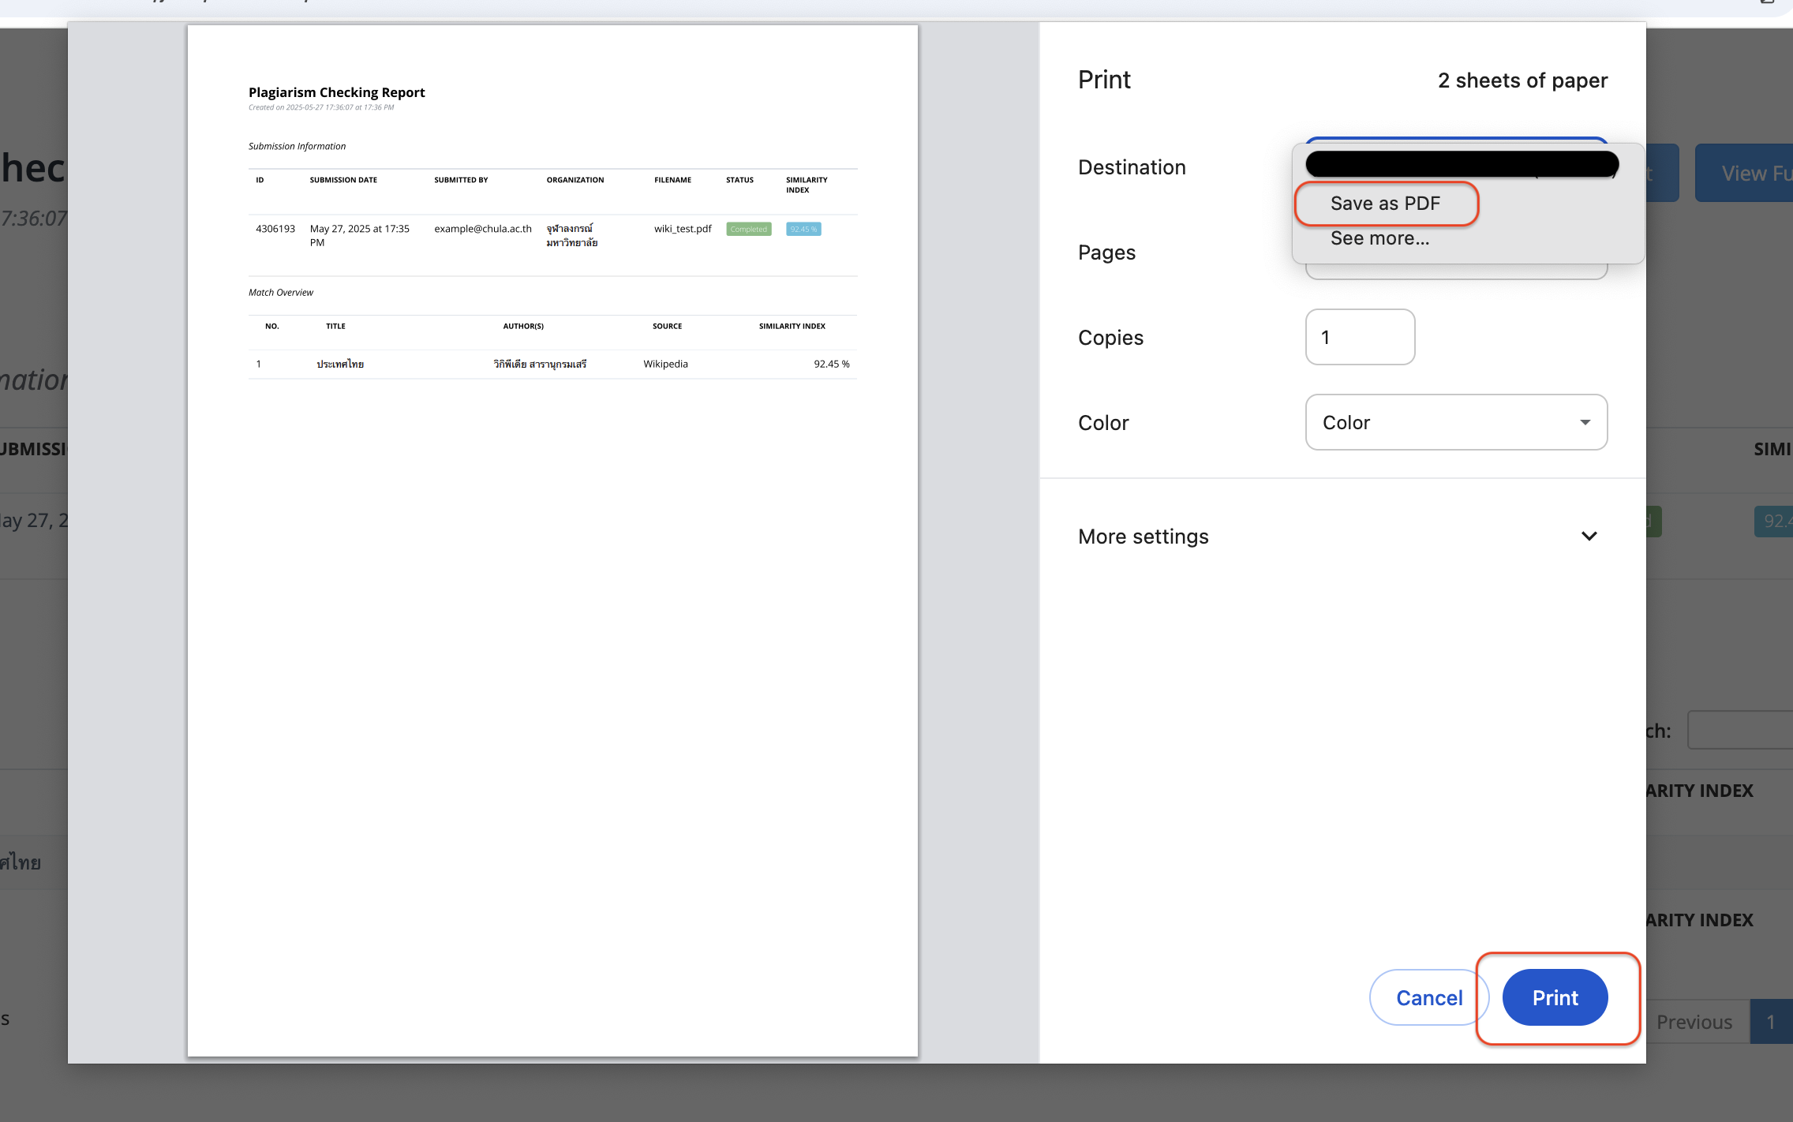Click the 'Plagiarism Checking Report' preview title
This screenshot has height=1122, width=1793.
337,92
